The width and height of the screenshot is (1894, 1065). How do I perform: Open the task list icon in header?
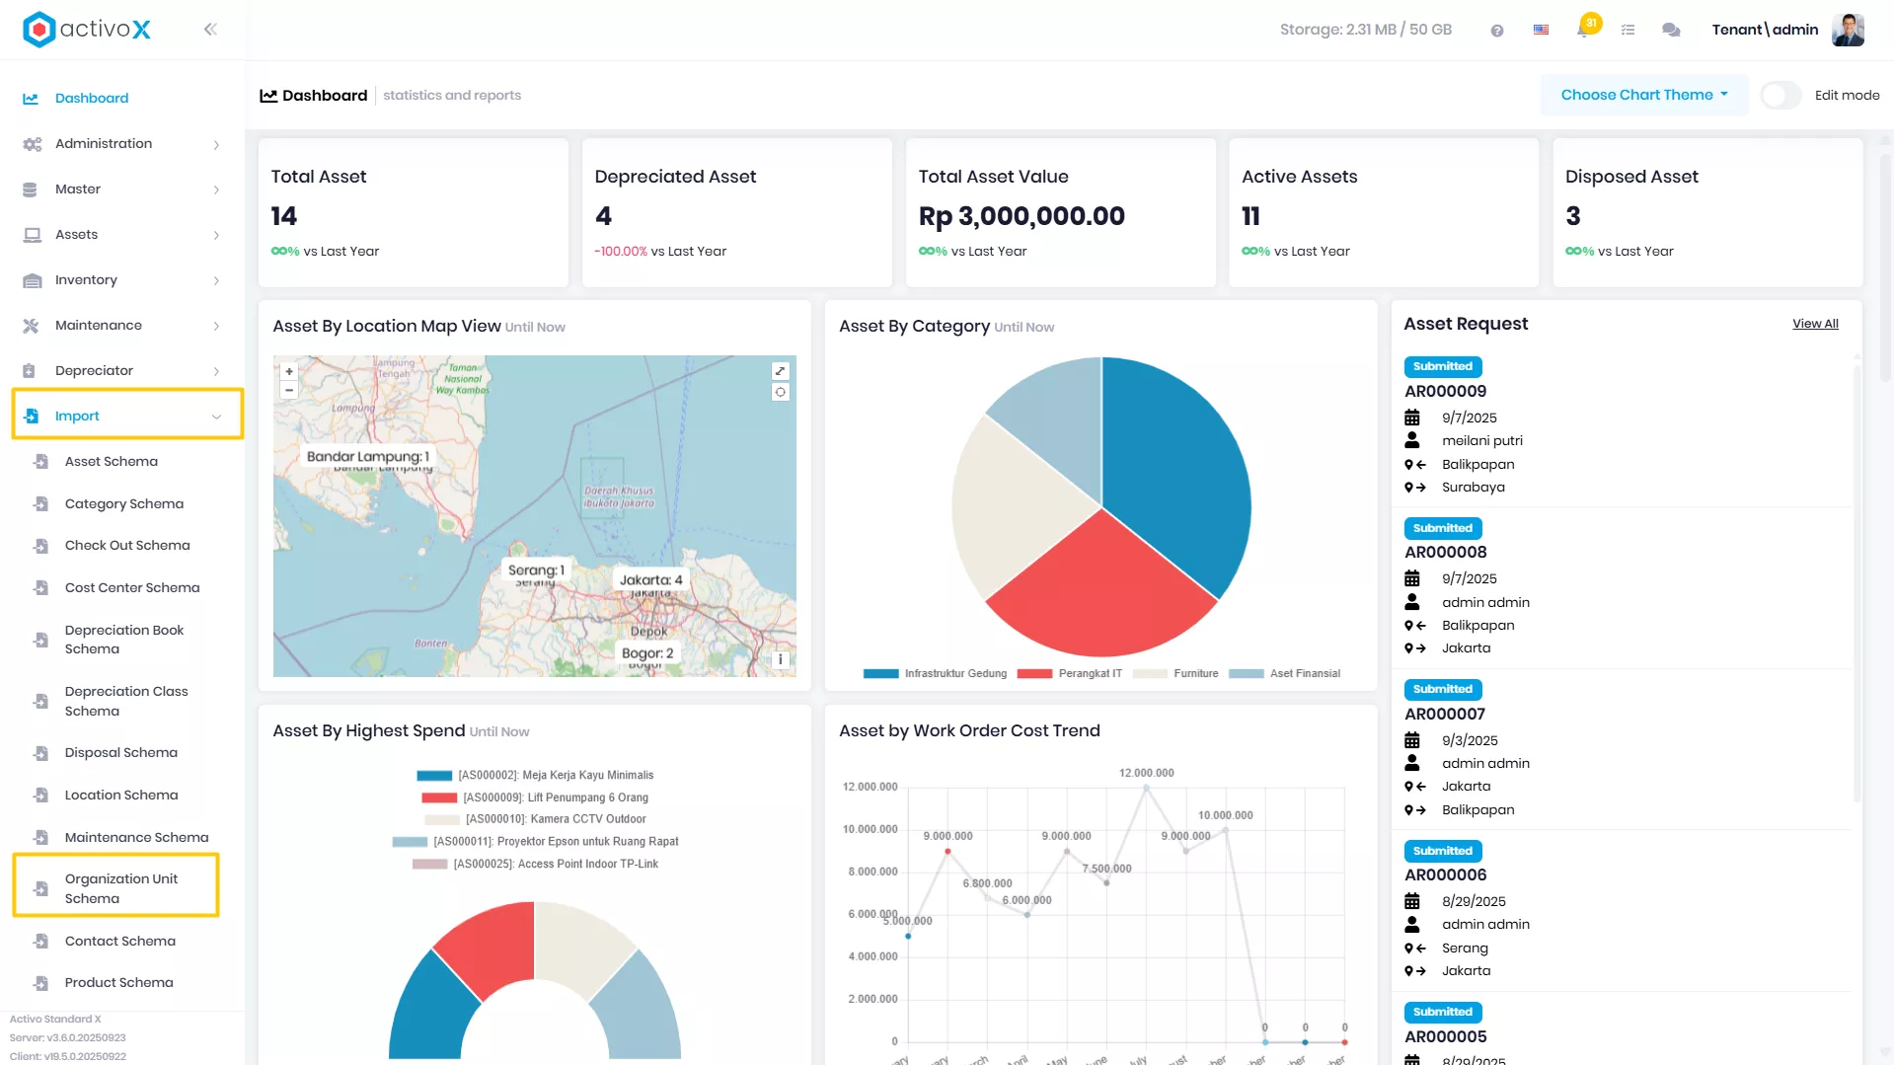(1628, 31)
